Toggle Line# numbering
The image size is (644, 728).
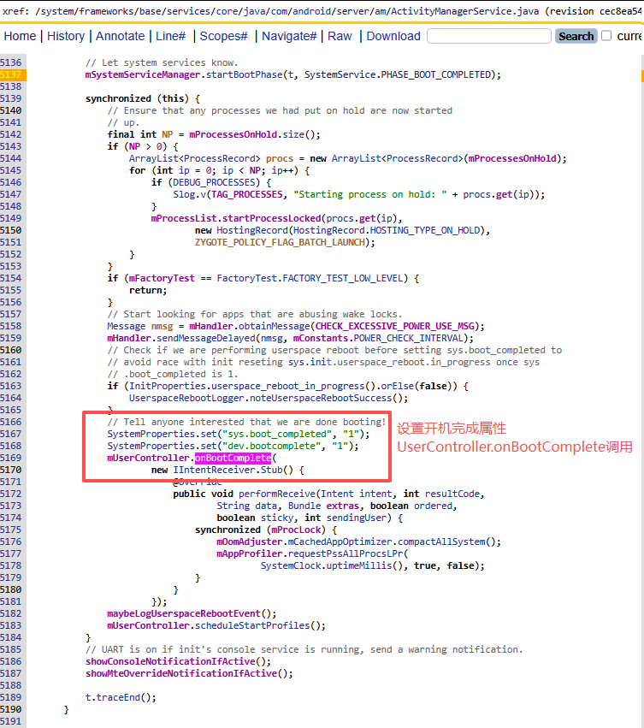coord(170,36)
